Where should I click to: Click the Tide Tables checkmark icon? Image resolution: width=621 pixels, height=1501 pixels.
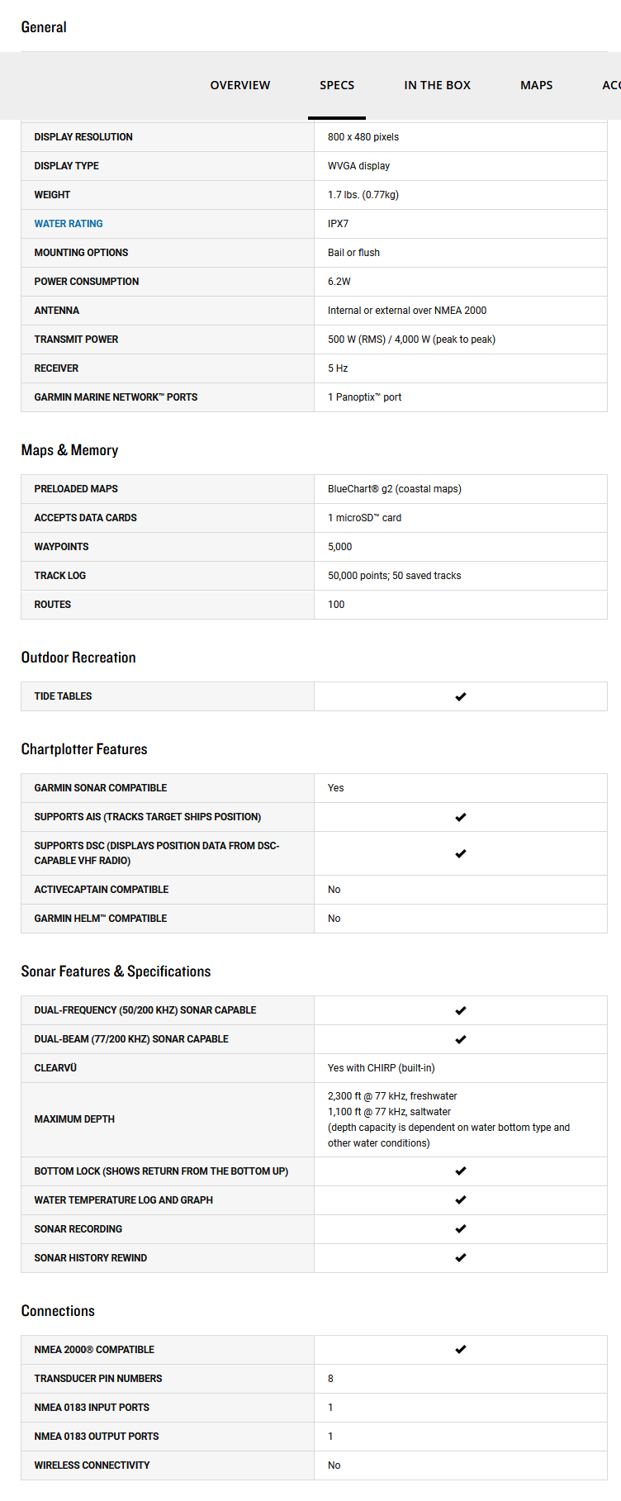coord(461,696)
